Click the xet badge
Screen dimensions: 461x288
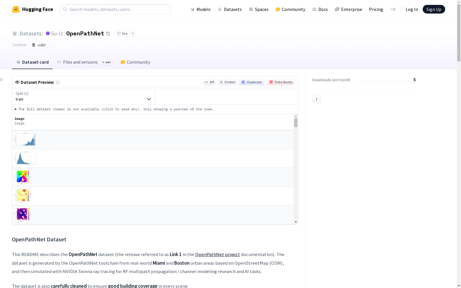click(x=106, y=62)
